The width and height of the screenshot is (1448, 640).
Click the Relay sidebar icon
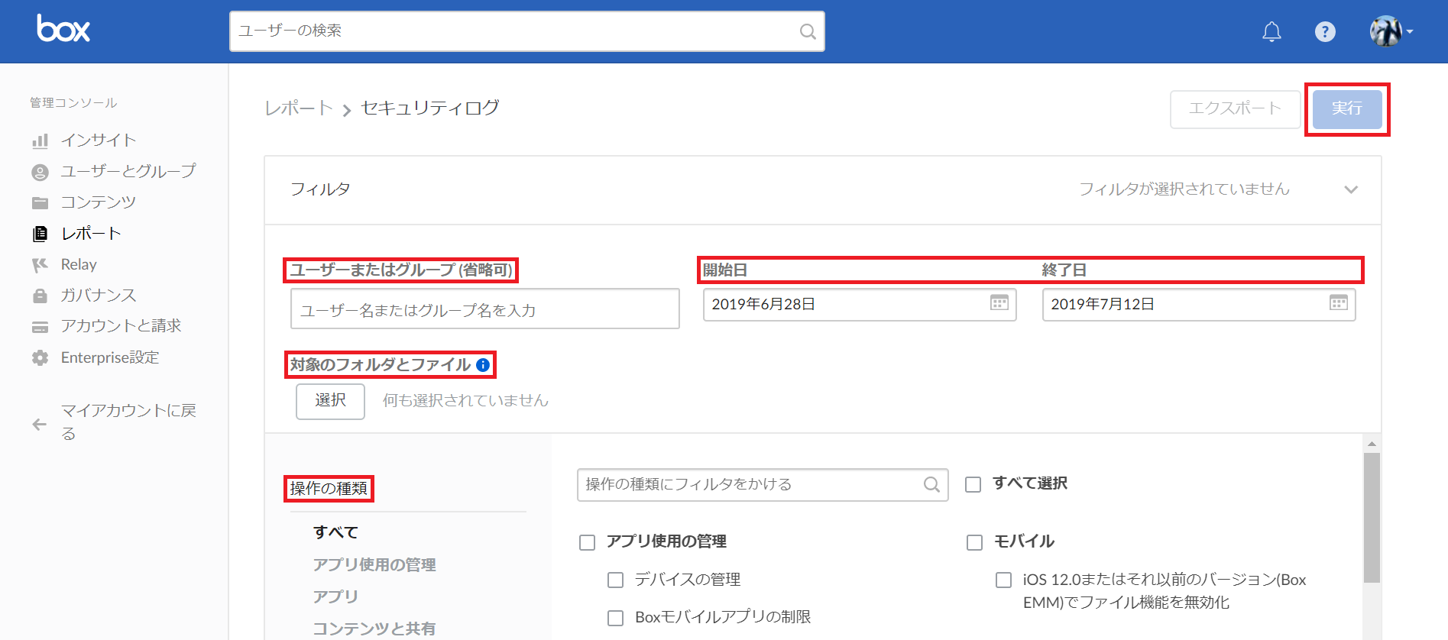(x=40, y=265)
